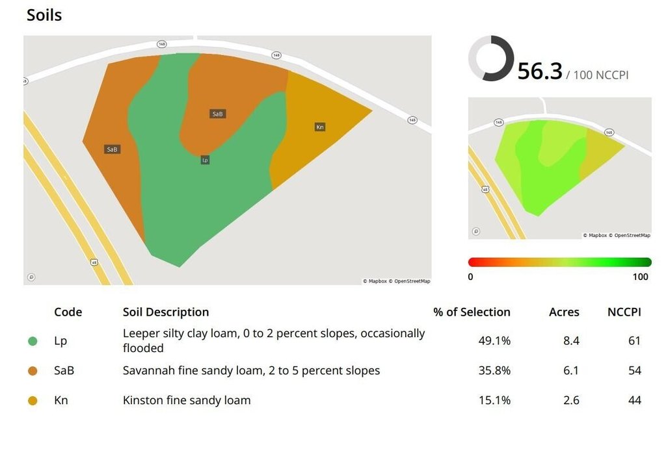
Task: Select the central SaB label on soil map
Action: [217, 114]
